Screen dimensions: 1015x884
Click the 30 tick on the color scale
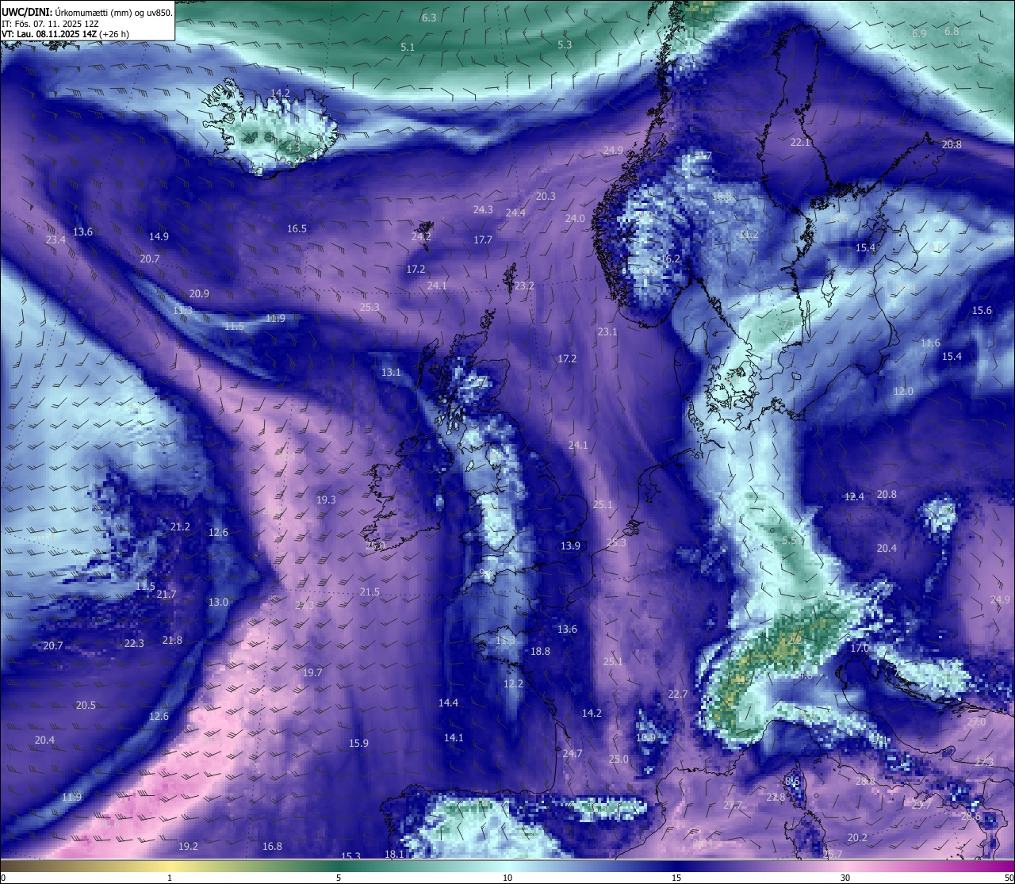845,878
